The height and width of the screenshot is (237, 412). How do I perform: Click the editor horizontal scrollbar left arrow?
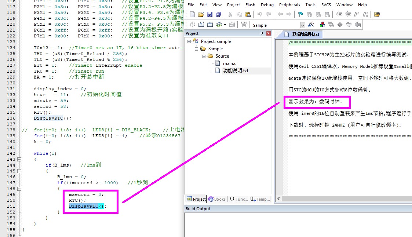point(279,199)
